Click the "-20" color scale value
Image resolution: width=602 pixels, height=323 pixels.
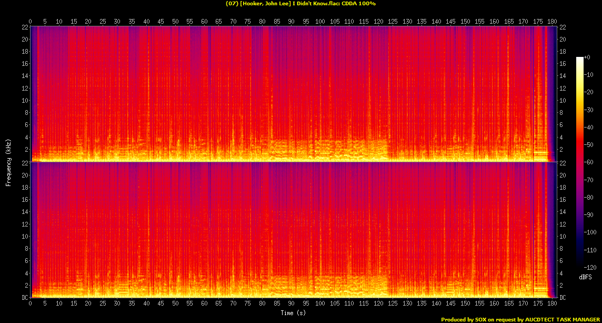[588, 92]
